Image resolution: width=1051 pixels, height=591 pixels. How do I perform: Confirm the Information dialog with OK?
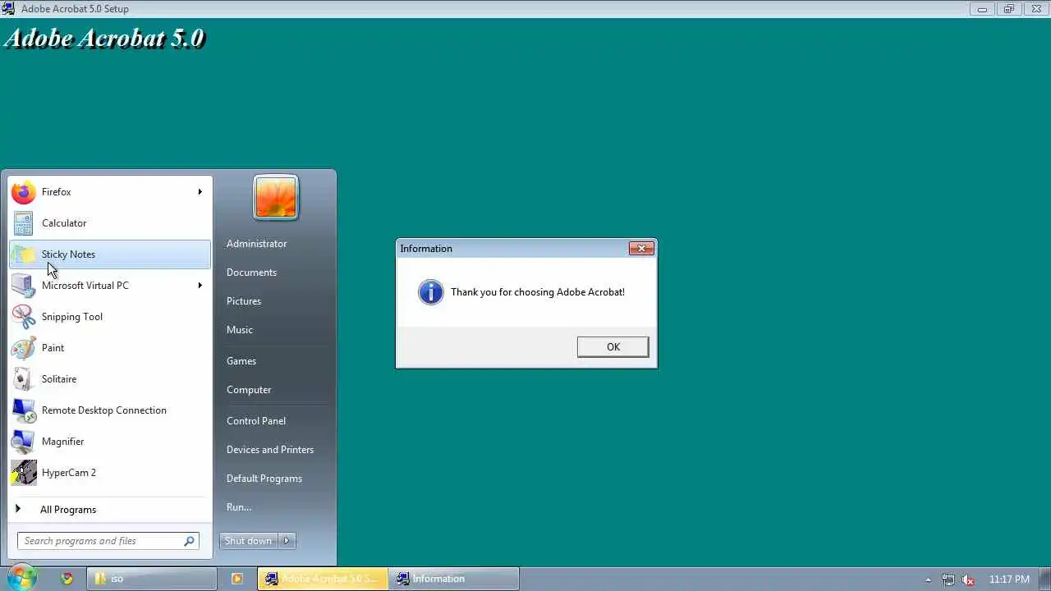tap(613, 347)
